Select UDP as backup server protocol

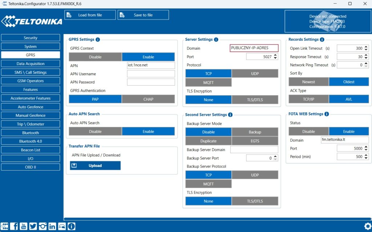click(255, 175)
